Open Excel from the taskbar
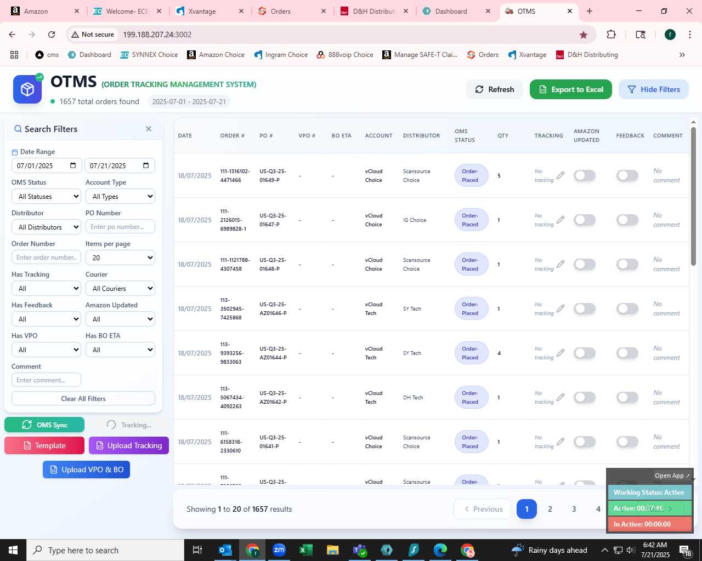The height and width of the screenshot is (561, 702). tap(306, 550)
